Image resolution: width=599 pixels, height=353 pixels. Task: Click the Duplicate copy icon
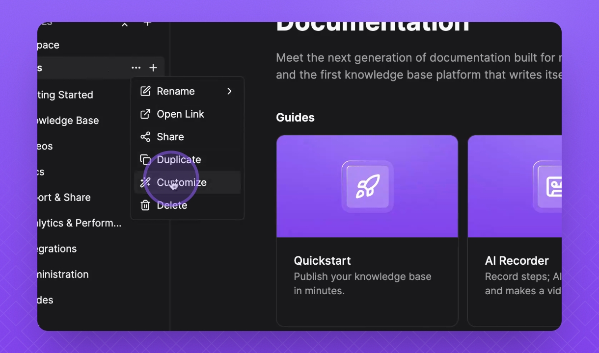point(145,159)
